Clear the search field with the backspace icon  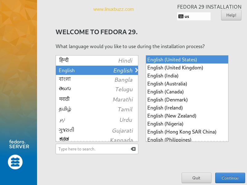[x=133, y=149]
